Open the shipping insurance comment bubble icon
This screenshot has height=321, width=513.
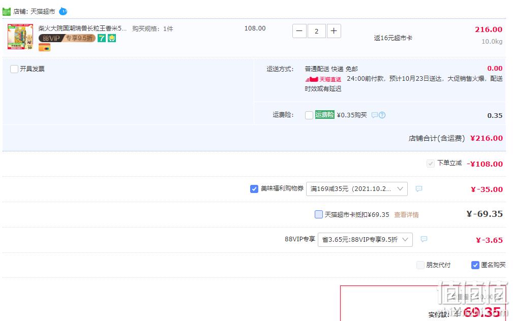375,115
